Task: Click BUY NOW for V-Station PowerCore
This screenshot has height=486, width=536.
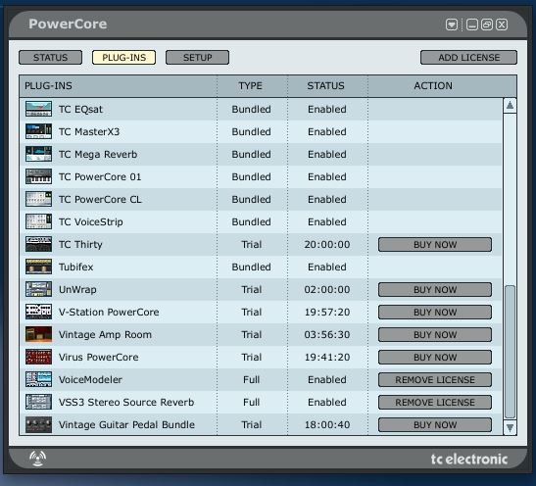Action: [435, 313]
